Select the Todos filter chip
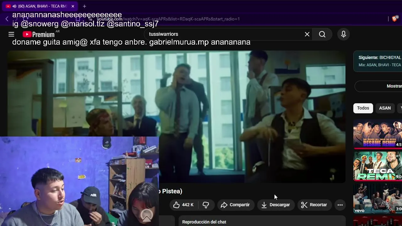The image size is (402, 226). pyautogui.click(x=363, y=108)
